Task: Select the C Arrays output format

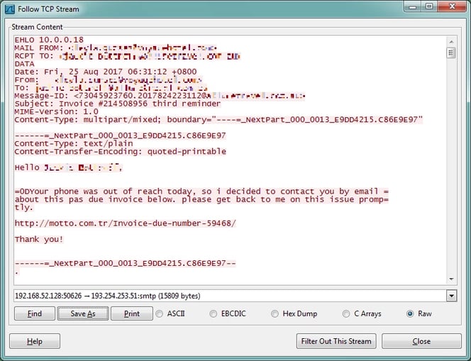Action: (345, 313)
